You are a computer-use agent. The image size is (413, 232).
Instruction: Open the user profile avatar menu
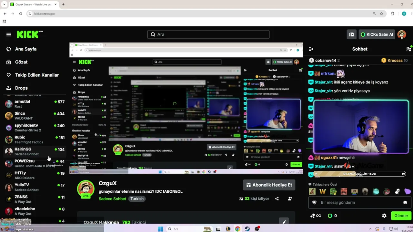coord(402,34)
